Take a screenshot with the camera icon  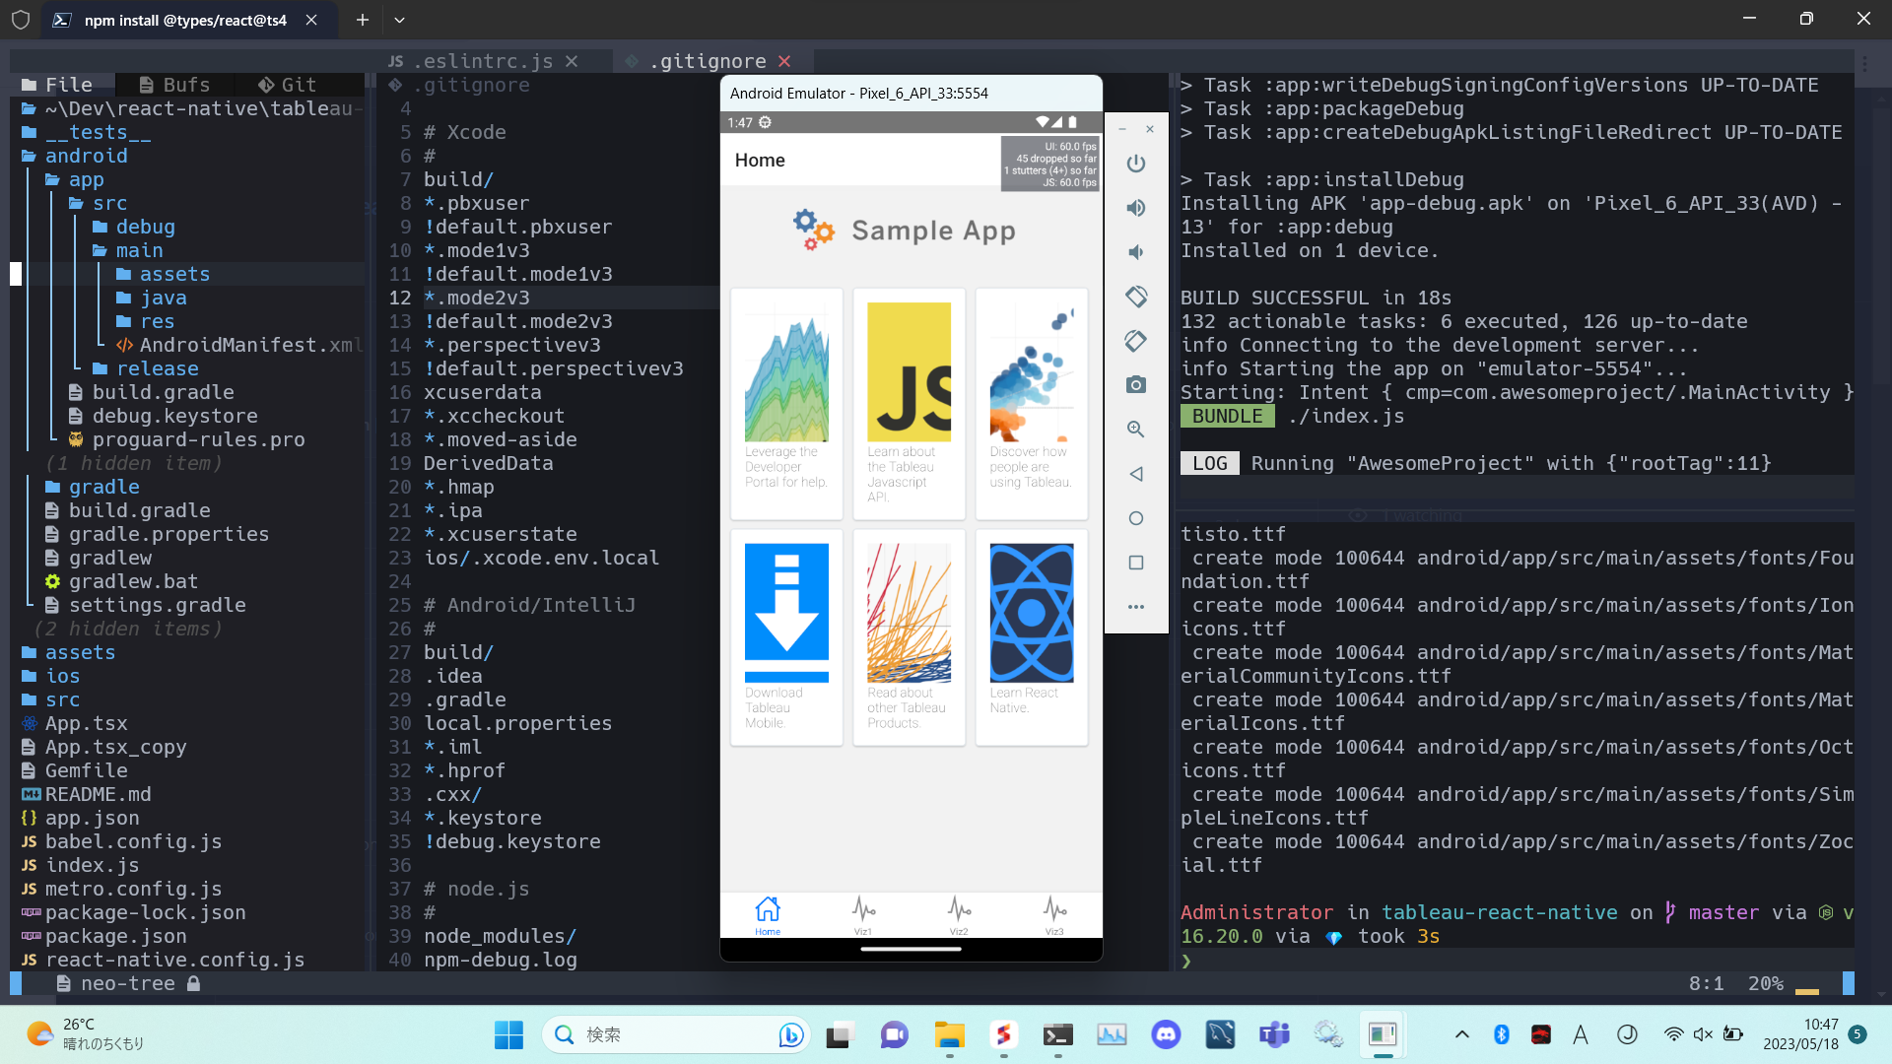point(1136,384)
